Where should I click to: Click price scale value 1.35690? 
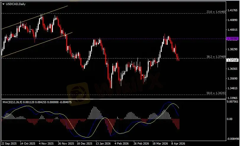[233, 79]
